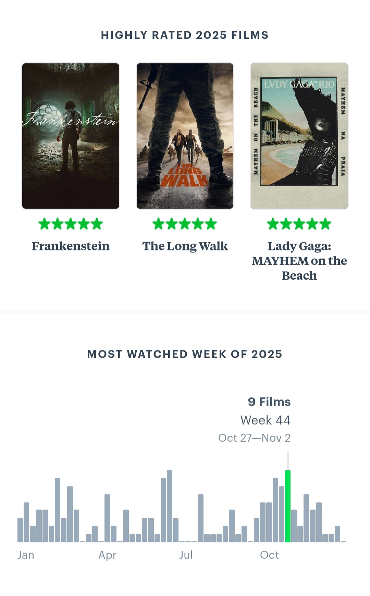Viewport: 370px width, 596px height.
Task: Open The Long Walk poster
Action: click(185, 136)
